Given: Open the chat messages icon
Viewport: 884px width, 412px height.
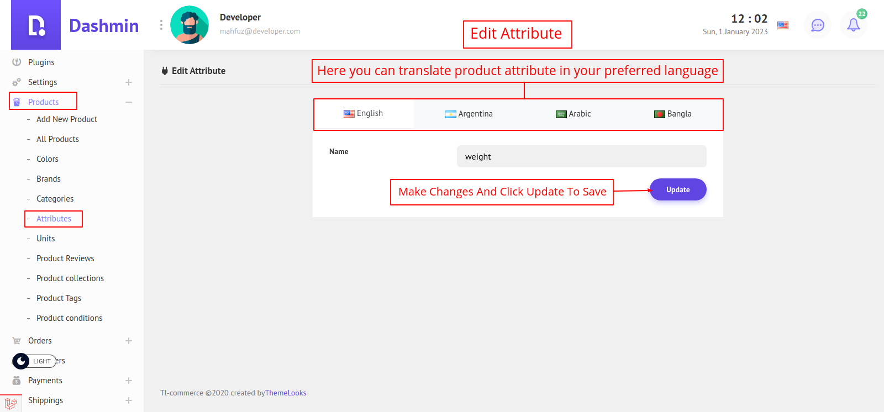Looking at the screenshot, I should point(817,25).
